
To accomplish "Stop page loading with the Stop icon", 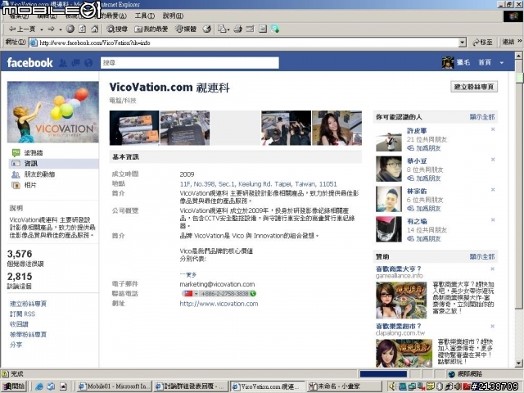I will point(70,29).
